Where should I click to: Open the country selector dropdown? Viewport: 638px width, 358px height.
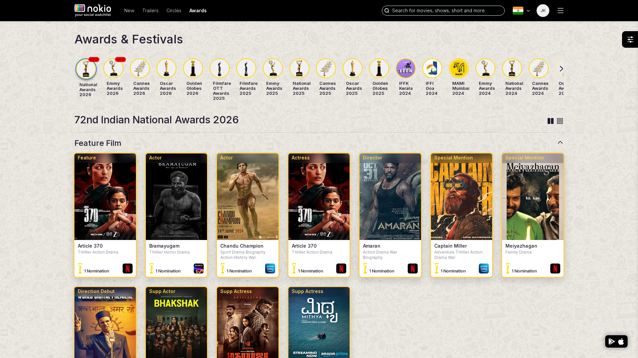pos(521,11)
